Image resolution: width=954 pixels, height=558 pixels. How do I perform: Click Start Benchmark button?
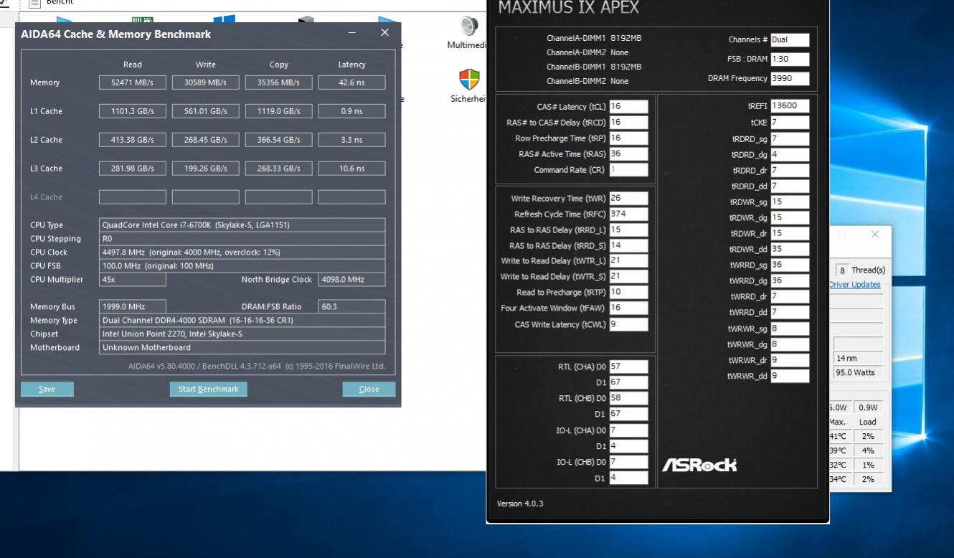click(x=208, y=389)
